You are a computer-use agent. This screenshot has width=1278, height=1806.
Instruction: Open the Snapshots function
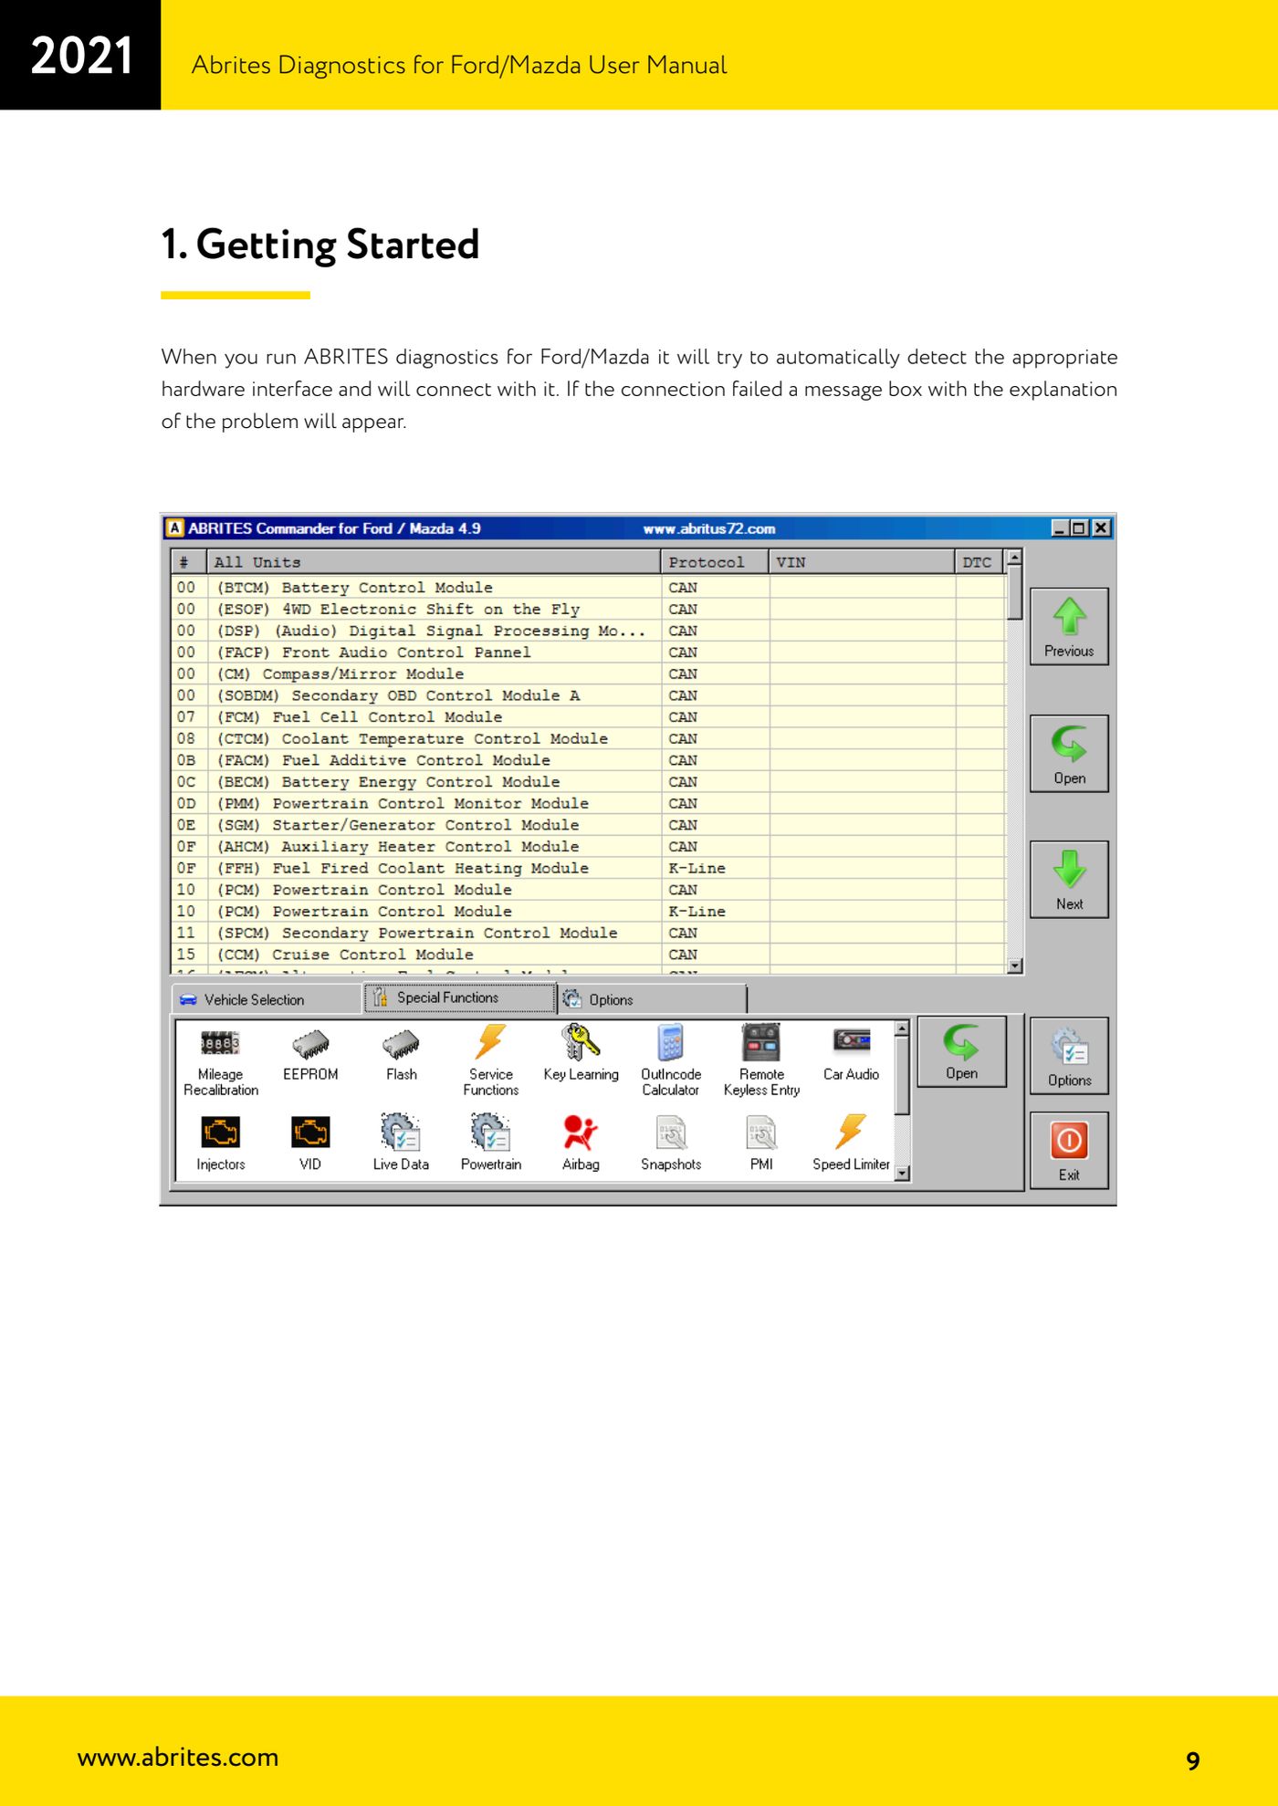[671, 1143]
